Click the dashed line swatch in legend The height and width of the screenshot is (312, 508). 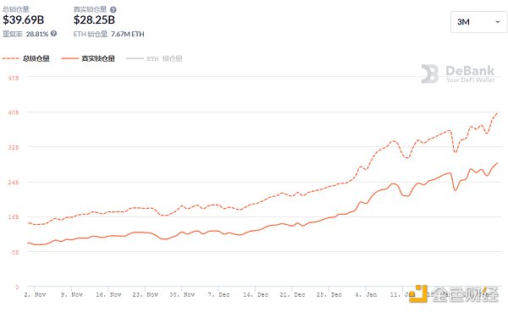pos(10,58)
